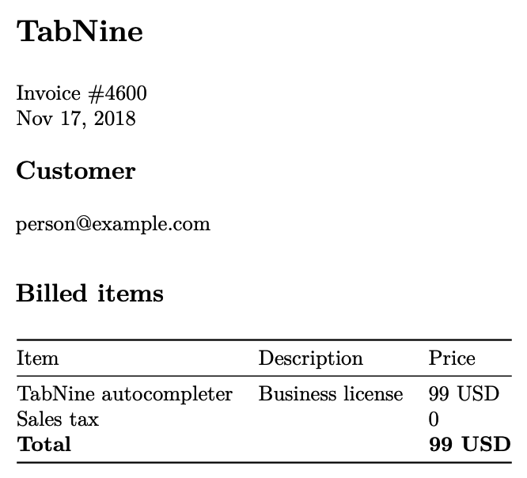527x478 pixels.
Task: Open the person@example.com email address
Action: [x=113, y=225]
